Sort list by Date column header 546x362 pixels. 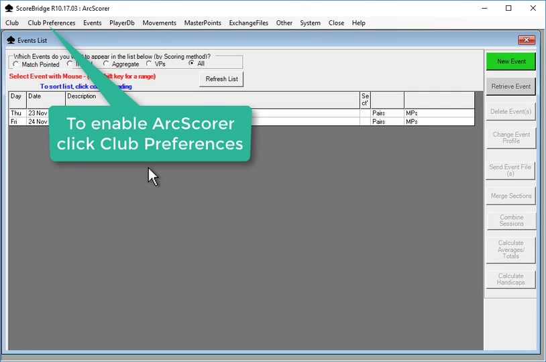[x=46, y=100]
